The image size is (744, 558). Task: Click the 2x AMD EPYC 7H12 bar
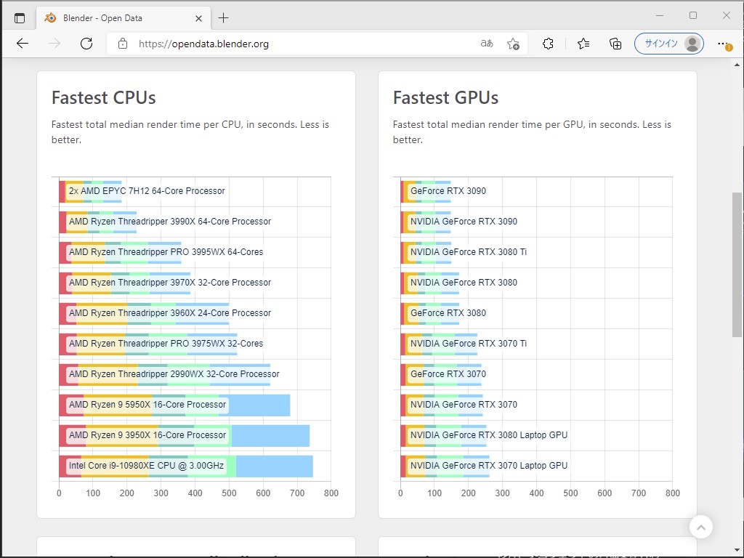tap(90, 191)
